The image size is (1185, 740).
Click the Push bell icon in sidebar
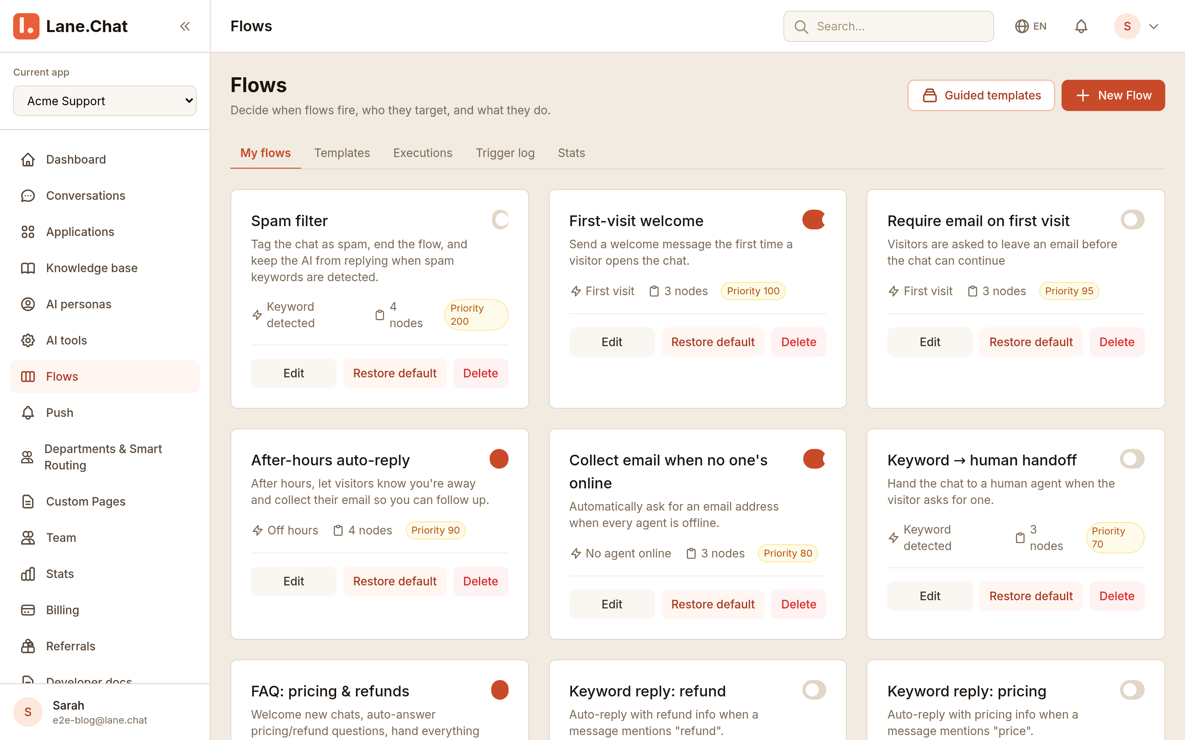tap(28, 413)
